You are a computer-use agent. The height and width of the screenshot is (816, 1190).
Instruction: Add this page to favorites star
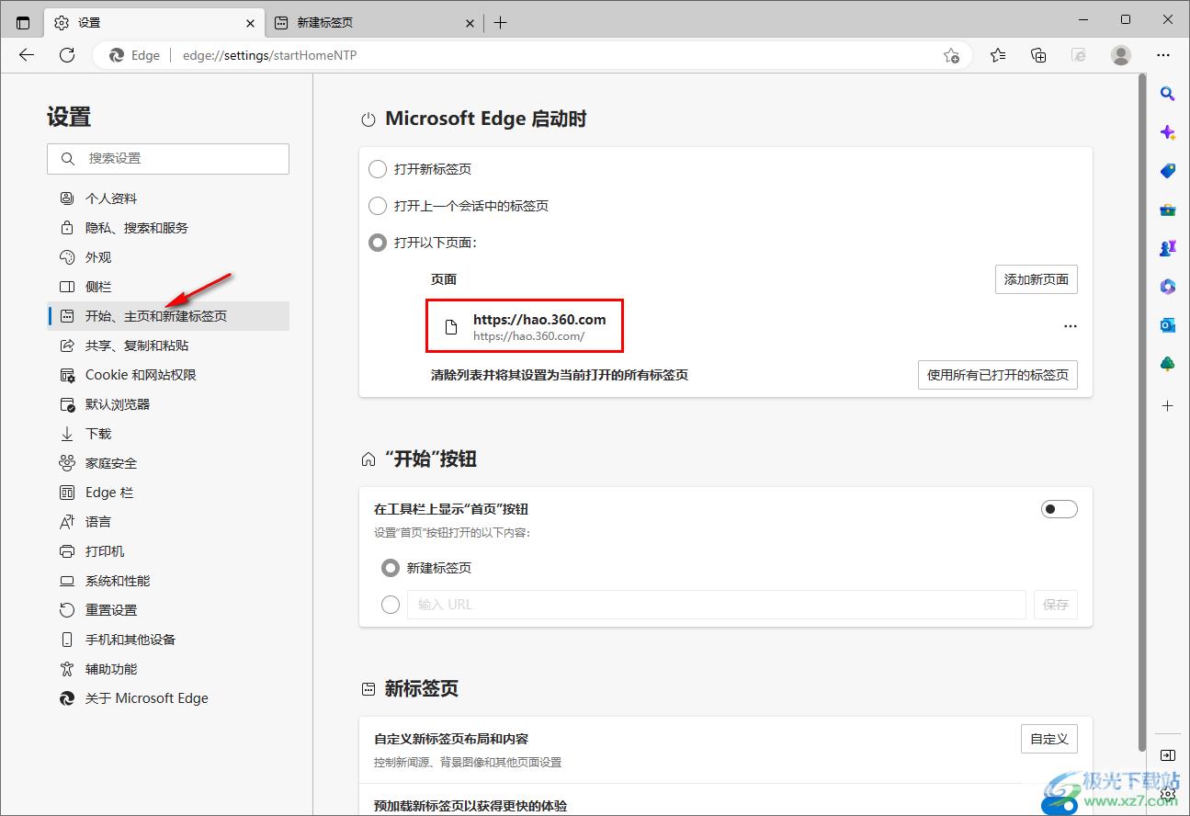[951, 55]
